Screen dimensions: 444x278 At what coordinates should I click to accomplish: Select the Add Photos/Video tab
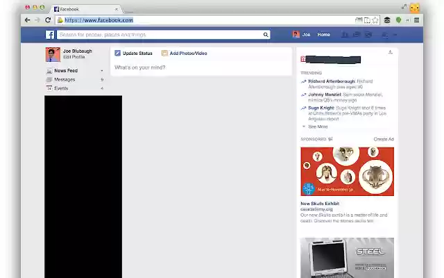pyautogui.click(x=184, y=53)
